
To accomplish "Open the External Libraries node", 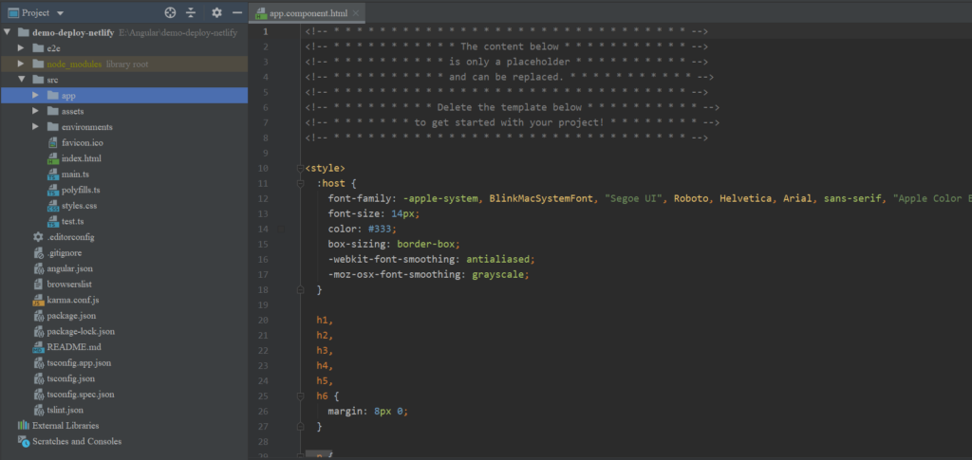I will click(x=65, y=425).
